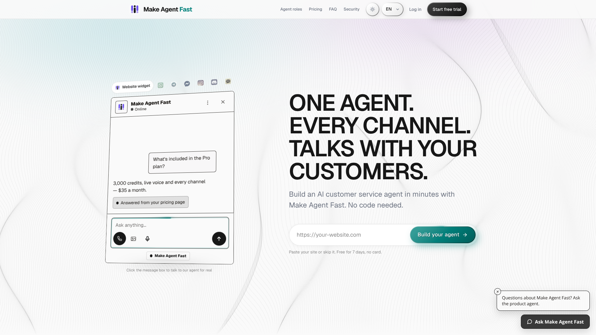Click the 'What's included in the Pro plan?' bubble

point(182,162)
